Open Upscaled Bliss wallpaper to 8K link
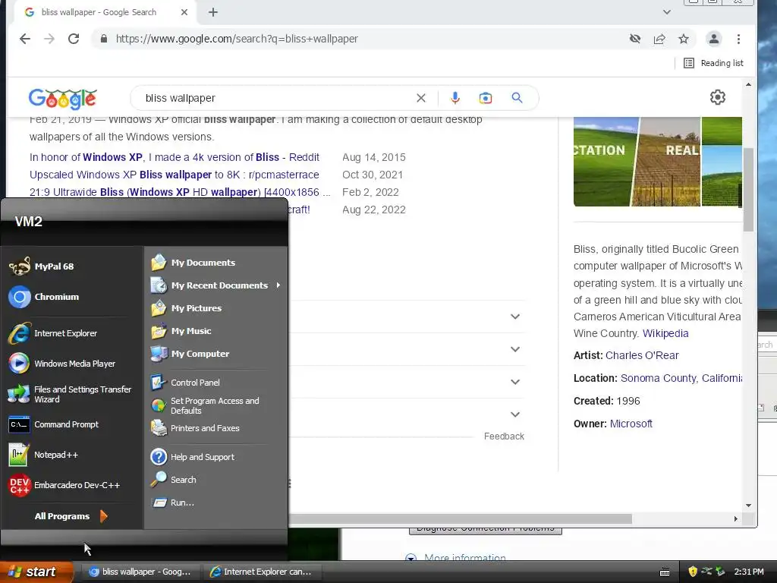Viewport: 777px width, 583px height. tap(175, 175)
